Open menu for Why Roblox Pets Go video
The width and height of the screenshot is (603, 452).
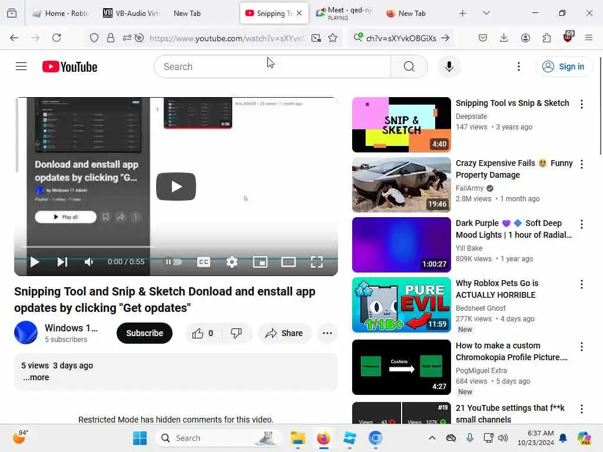[x=581, y=284]
